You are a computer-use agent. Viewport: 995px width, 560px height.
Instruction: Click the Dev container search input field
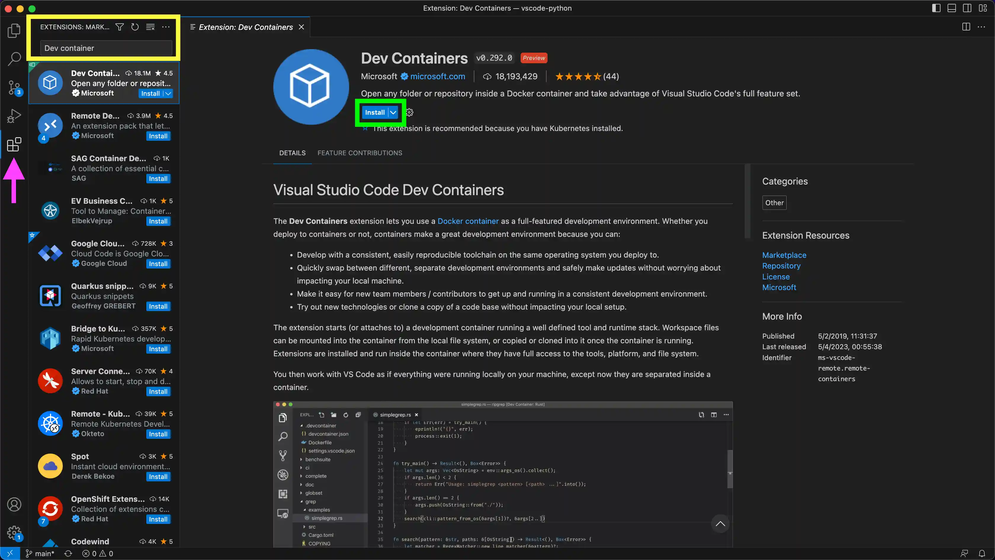[106, 48]
